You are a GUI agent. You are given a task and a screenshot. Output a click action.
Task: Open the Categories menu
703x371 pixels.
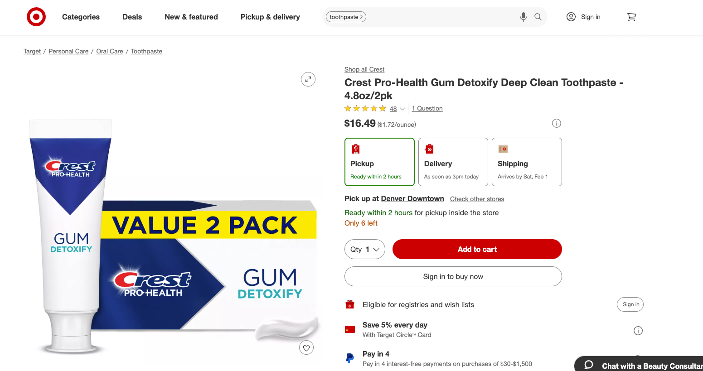coord(81,17)
